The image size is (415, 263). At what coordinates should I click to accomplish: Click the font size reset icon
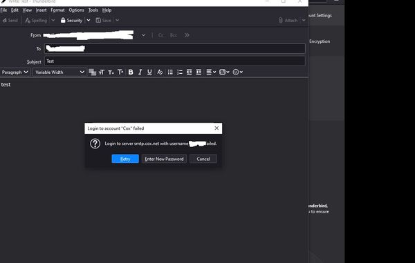click(x=102, y=72)
